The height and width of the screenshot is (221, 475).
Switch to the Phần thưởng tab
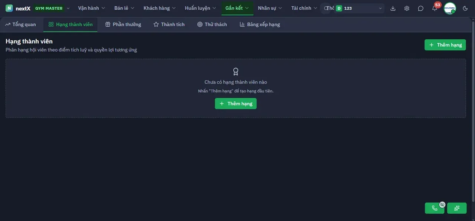tap(123, 24)
